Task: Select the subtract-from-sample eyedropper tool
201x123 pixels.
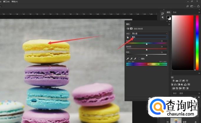Action: point(135,59)
